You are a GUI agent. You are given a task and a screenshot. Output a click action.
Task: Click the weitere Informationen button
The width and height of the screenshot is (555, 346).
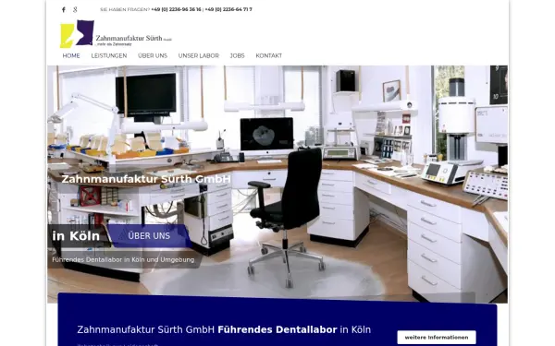click(437, 338)
